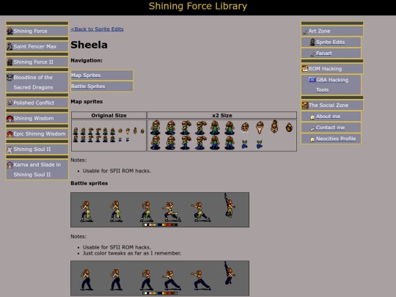Click the x2 Size map sprite sheet
The image size is (396, 297).
[x=221, y=135]
